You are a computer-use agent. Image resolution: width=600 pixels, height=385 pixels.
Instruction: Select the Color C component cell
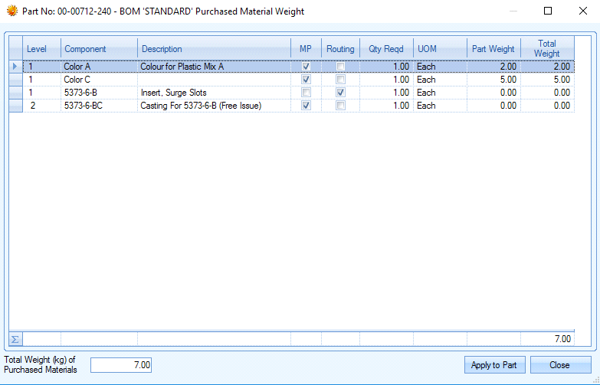tap(99, 80)
